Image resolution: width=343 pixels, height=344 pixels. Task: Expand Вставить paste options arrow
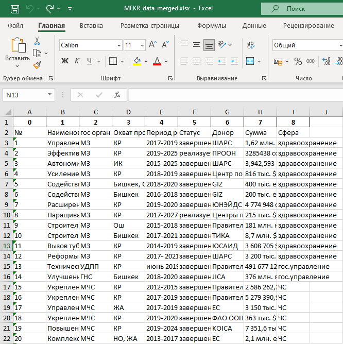18,66
